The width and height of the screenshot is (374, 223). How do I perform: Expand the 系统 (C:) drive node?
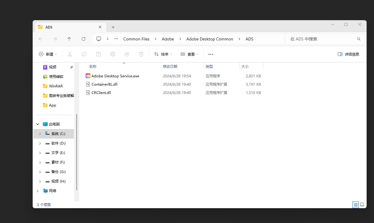(x=40, y=134)
